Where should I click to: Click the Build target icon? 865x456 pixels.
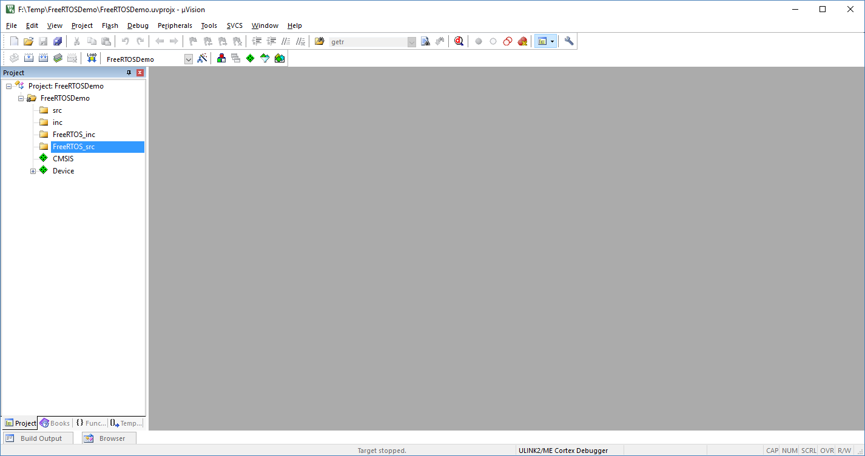(29, 58)
